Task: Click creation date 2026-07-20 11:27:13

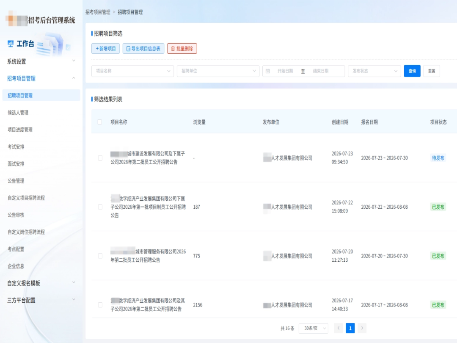Action: point(342,256)
